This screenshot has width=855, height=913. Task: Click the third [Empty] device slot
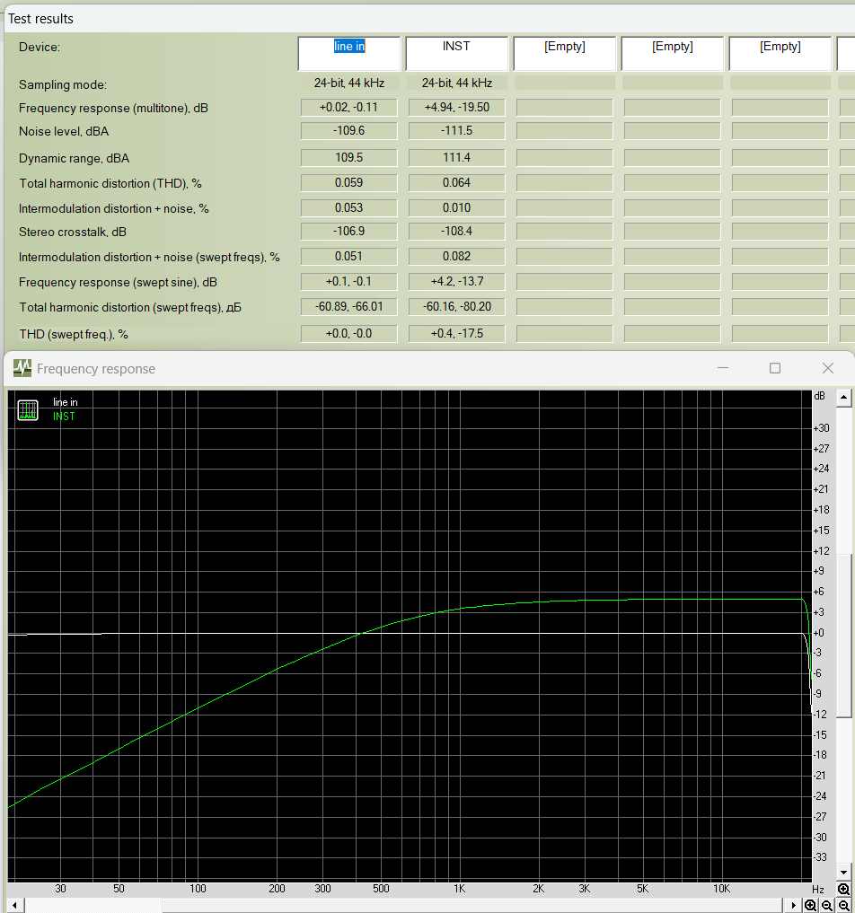click(x=780, y=54)
